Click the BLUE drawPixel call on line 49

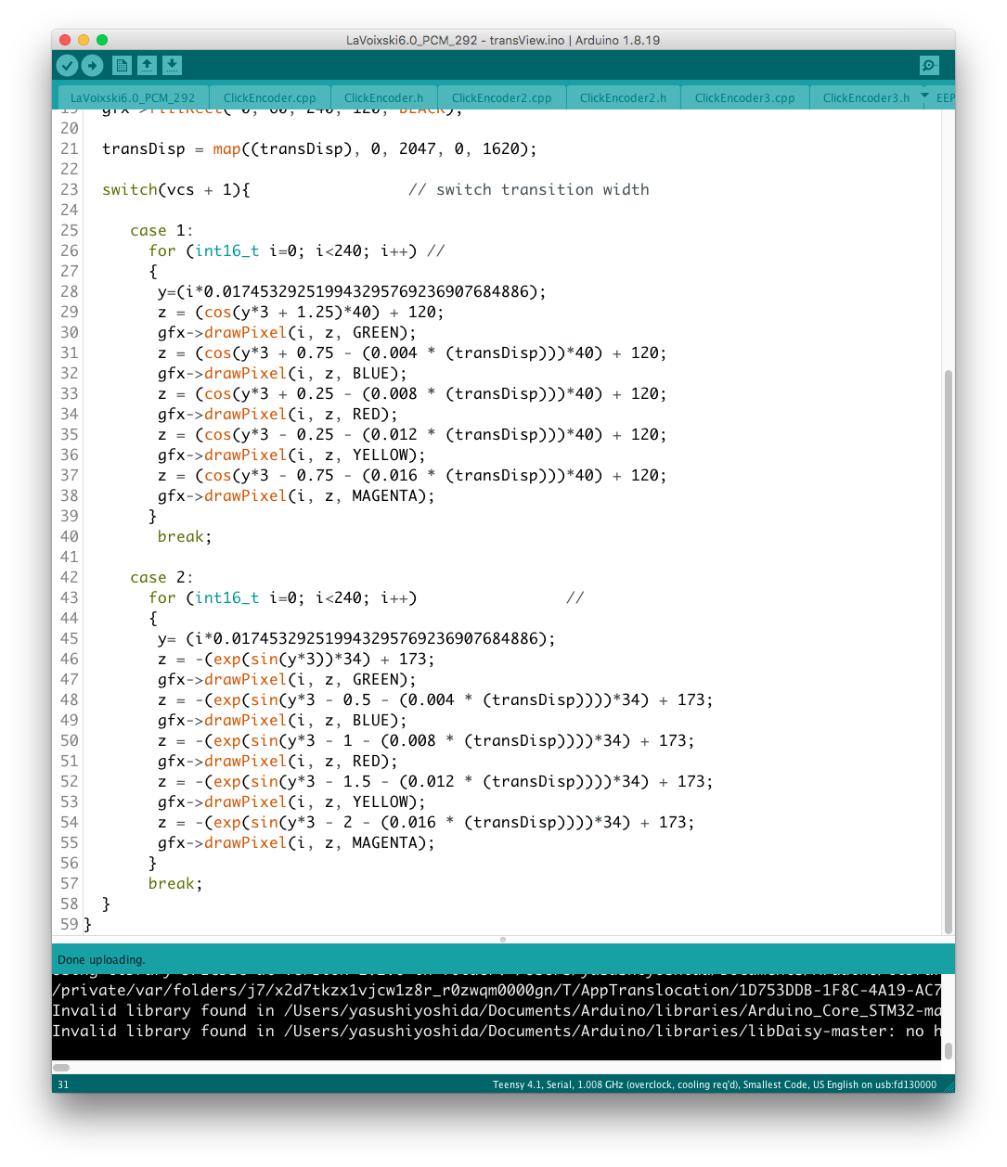tap(282, 720)
